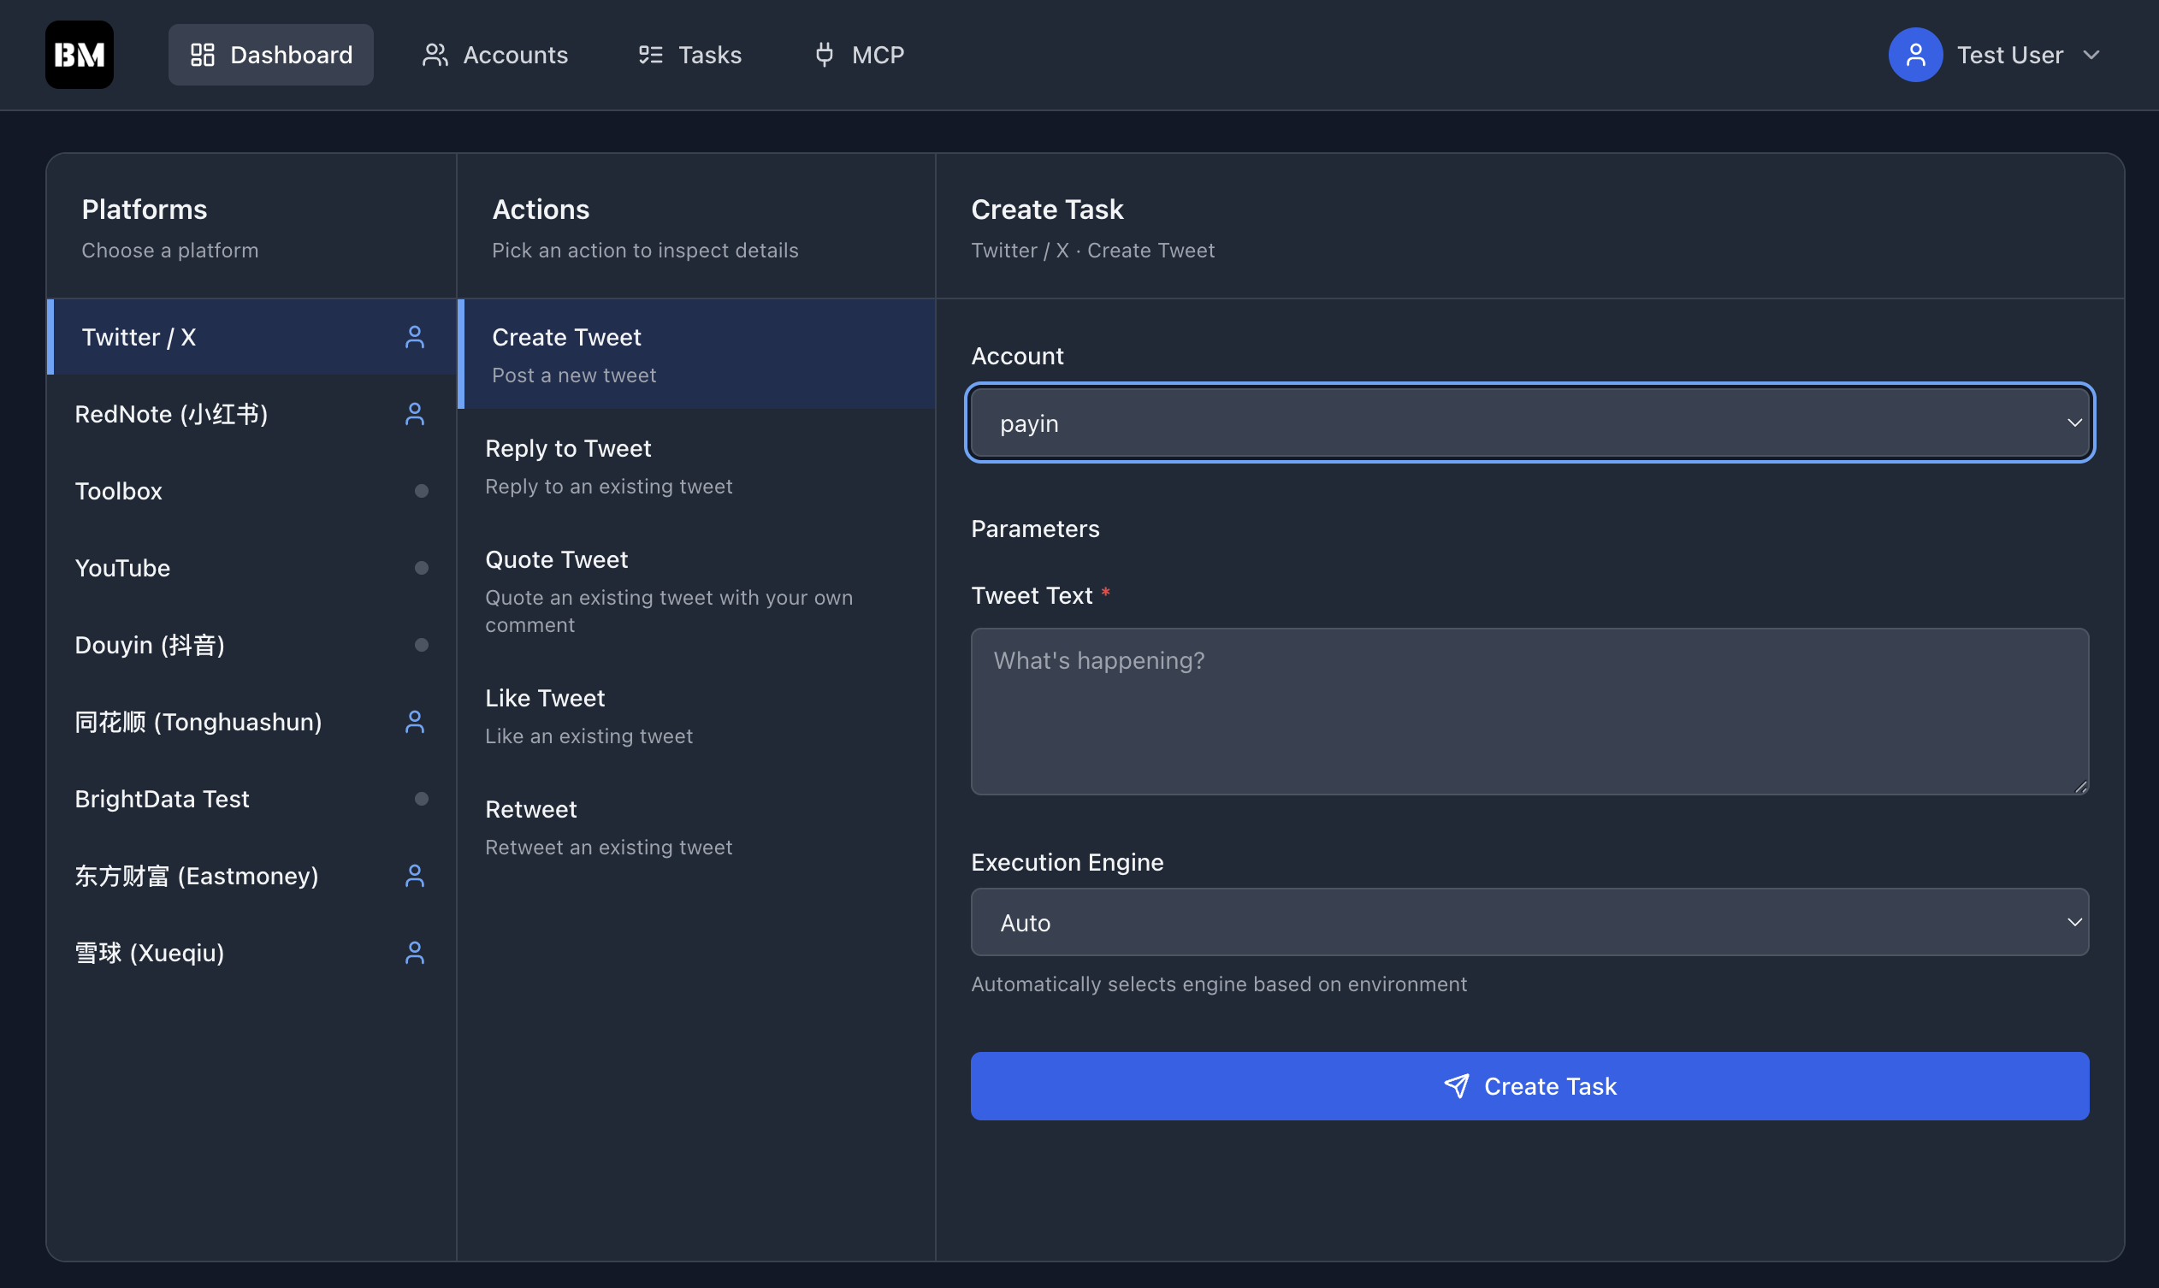The width and height of the screenshot is (2159, 1288).
Task: Click the account icon beside Twitter / X
Action: point(415,338)
